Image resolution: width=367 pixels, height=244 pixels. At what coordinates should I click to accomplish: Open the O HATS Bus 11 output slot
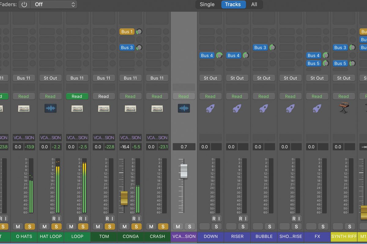pos(24,78)
